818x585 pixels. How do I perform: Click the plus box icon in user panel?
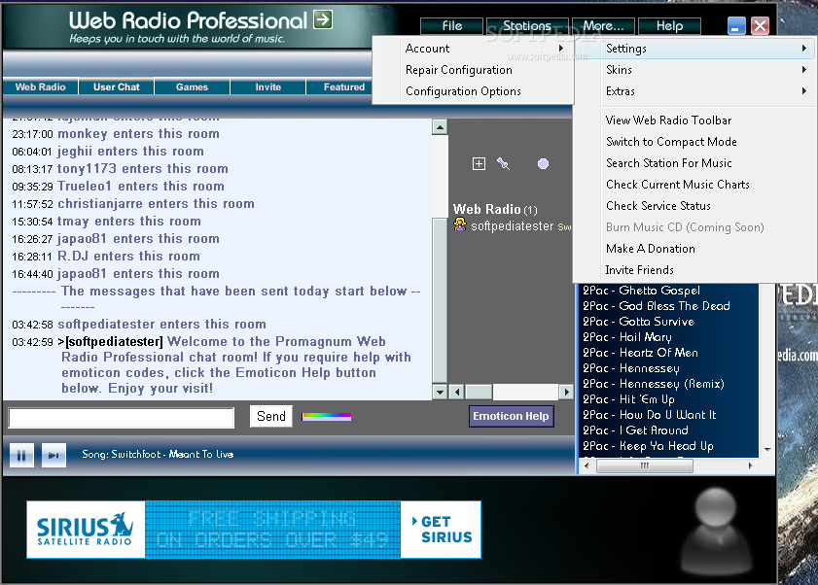pos(479,163)
